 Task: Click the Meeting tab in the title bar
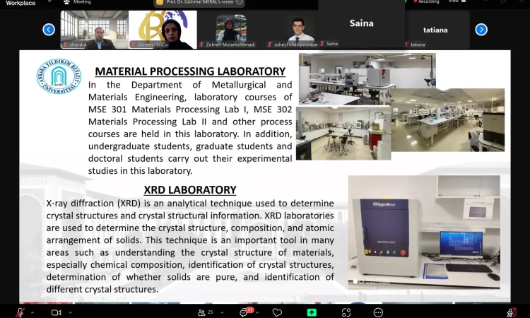pyautogui.click(x=78, y=2)
